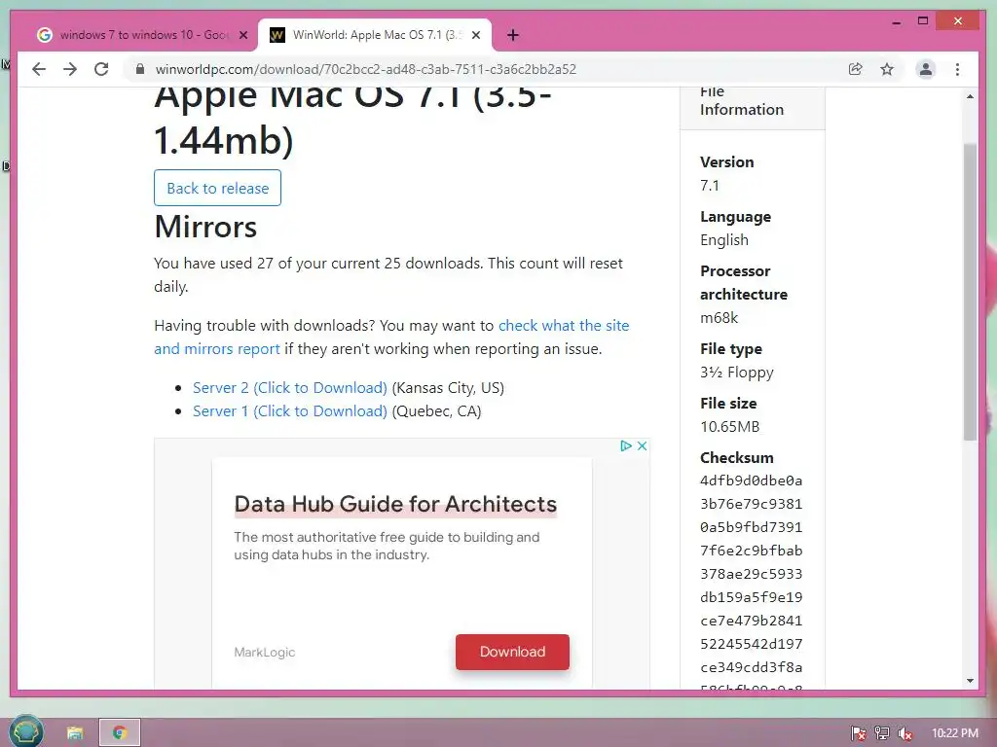The image size is (997, 747).
Task: Open the Chrome profile avatar
Action: click(926, 69)
